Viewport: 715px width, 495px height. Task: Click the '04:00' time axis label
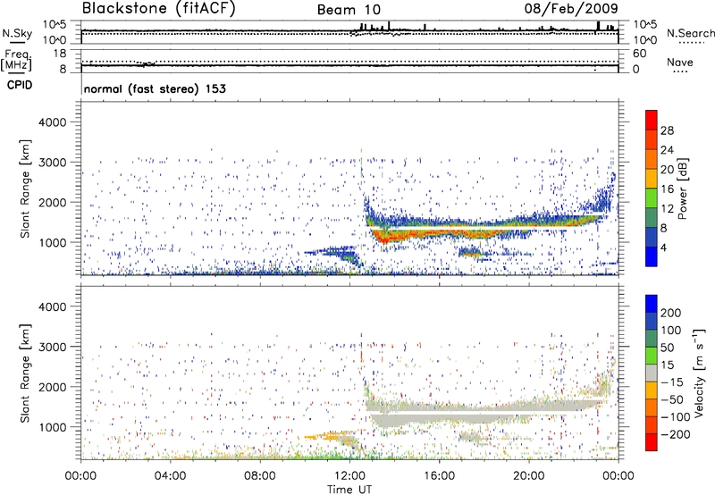click(170, 476)
